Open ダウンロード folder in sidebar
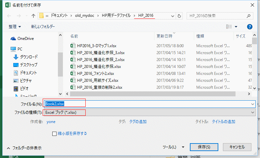The image size is (260, 158). click(x=29, y=57)
